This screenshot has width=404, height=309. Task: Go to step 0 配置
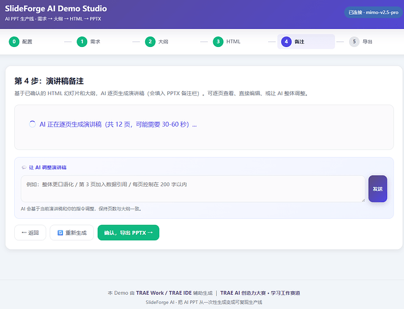pos(20,41)
